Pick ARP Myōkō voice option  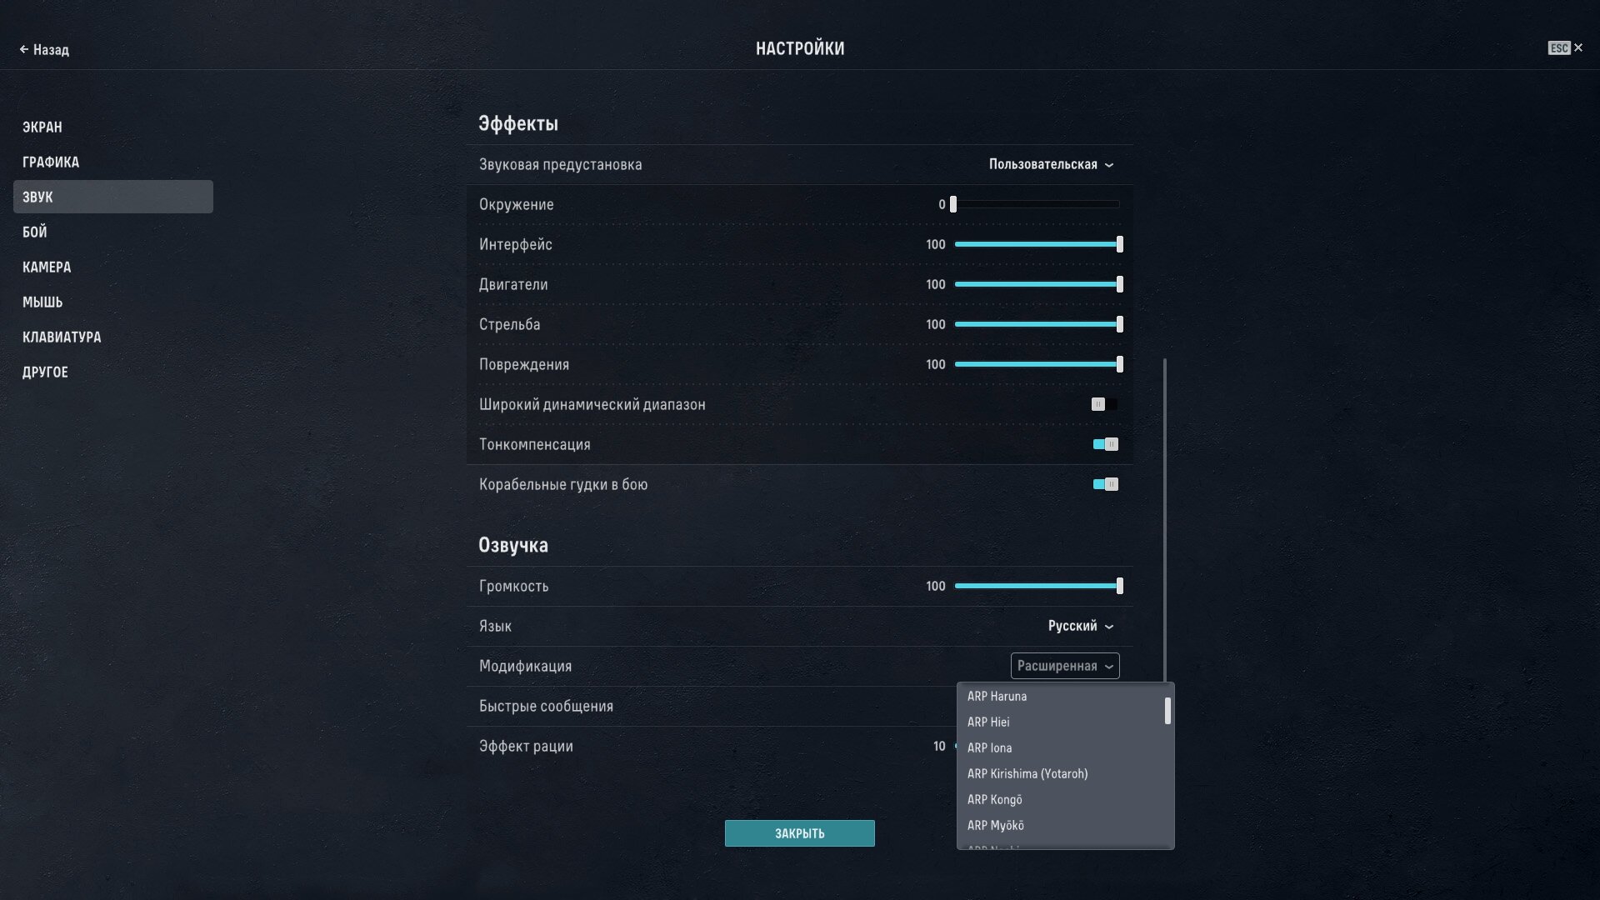[996, 826]
